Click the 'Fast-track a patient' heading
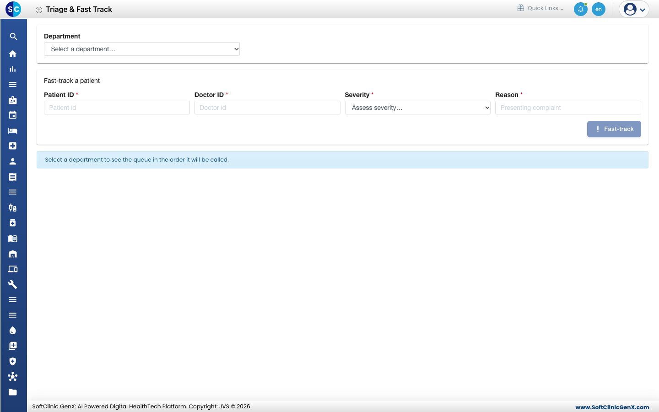This screenshot has width=659, height=412. (x=72, y=81)
